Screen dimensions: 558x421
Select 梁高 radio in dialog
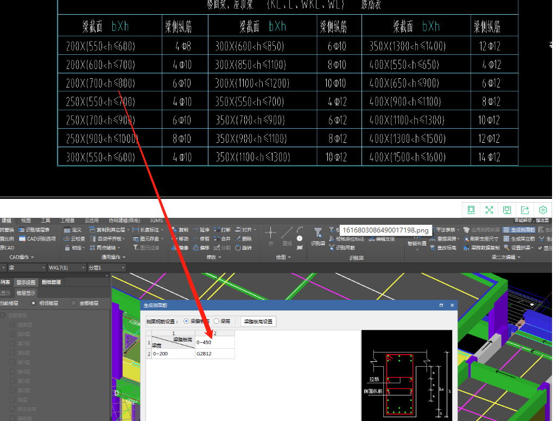pyautogui.click(x=217, y=321)
